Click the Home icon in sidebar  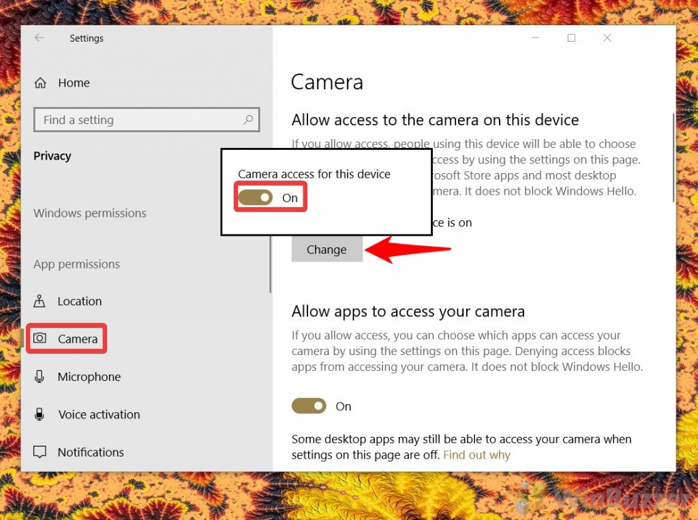[40, 82]
